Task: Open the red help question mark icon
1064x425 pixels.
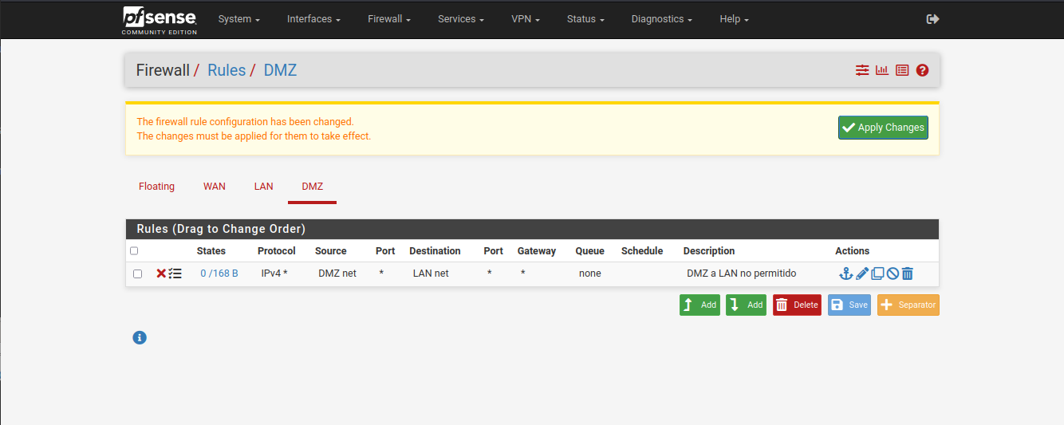Action: coord(923,70)
